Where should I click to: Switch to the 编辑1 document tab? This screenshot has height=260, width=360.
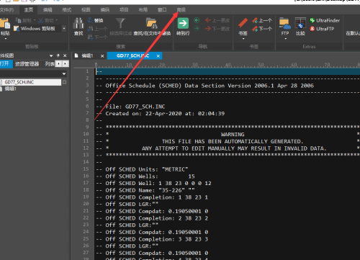[87, 56]
